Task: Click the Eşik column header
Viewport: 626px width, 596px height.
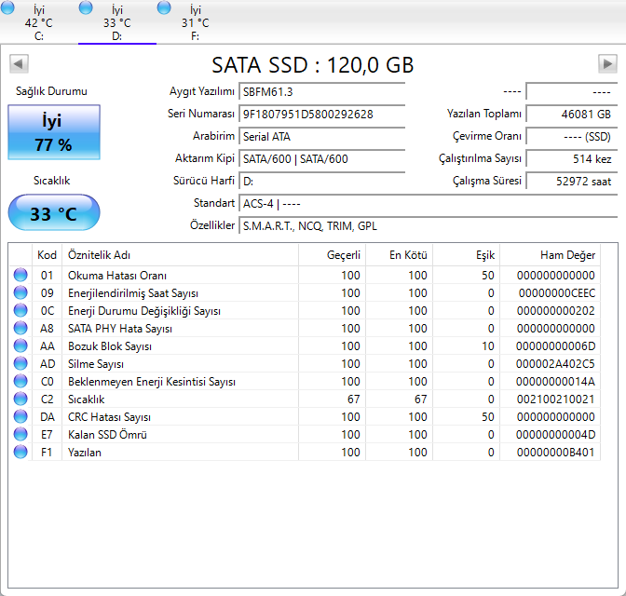Action: pos(485,255)
